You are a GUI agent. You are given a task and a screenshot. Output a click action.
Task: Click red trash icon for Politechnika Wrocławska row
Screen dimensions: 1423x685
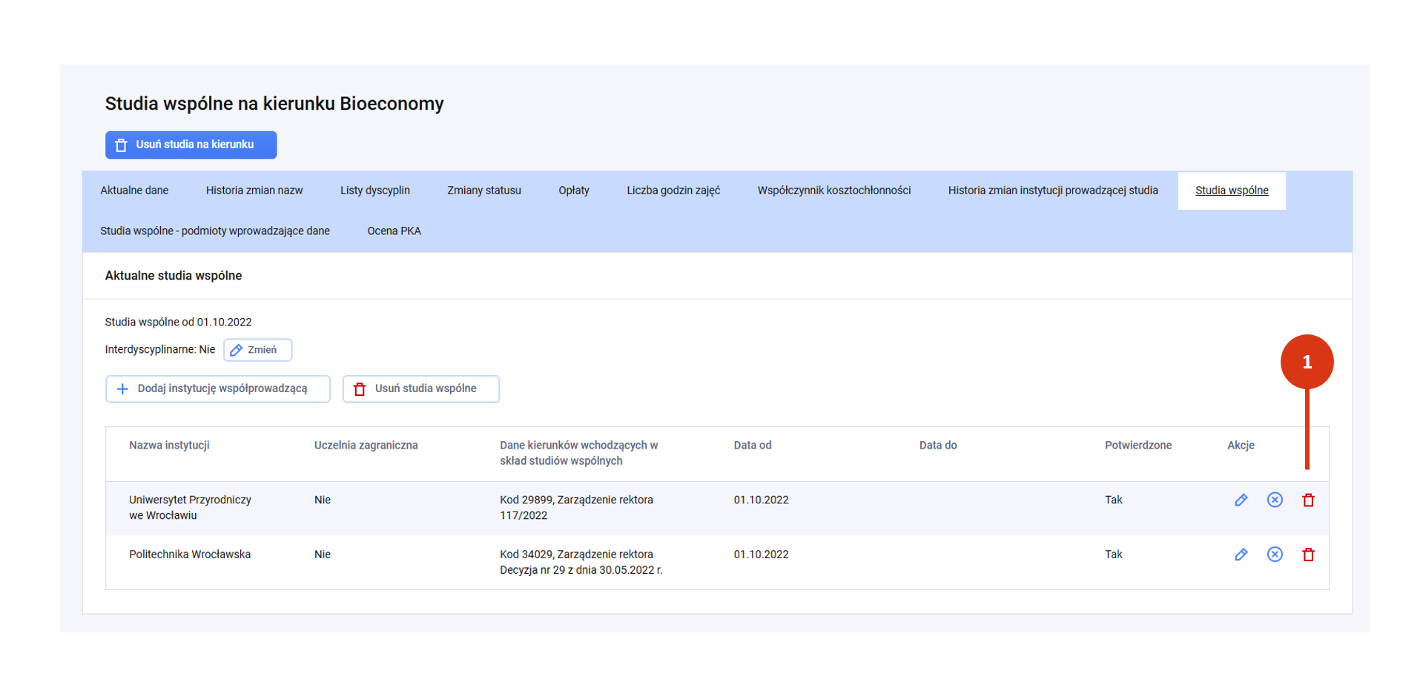1308,555
